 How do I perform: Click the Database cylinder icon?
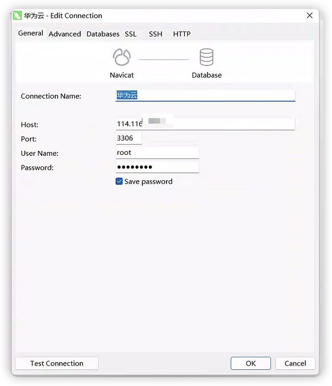pos(206,57)
